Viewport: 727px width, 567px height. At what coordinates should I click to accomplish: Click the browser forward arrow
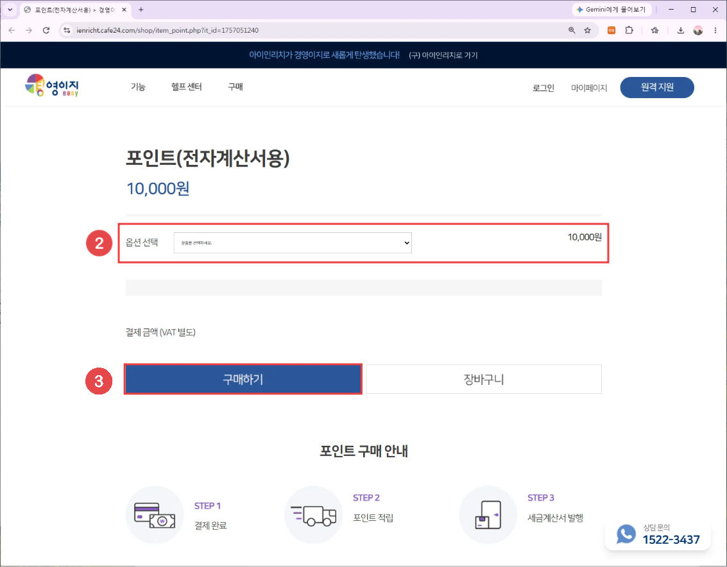(x=29, y=30)
